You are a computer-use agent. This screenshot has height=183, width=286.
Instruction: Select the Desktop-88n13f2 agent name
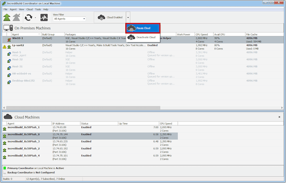23,81
